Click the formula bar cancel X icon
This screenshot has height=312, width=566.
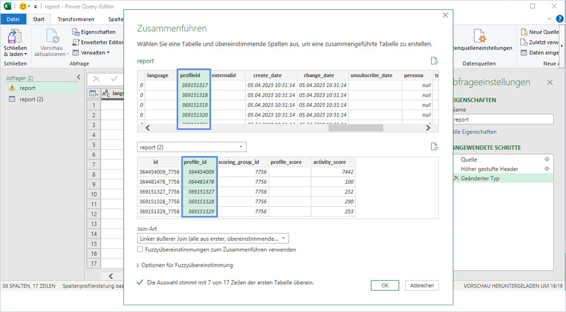point(96,79)
